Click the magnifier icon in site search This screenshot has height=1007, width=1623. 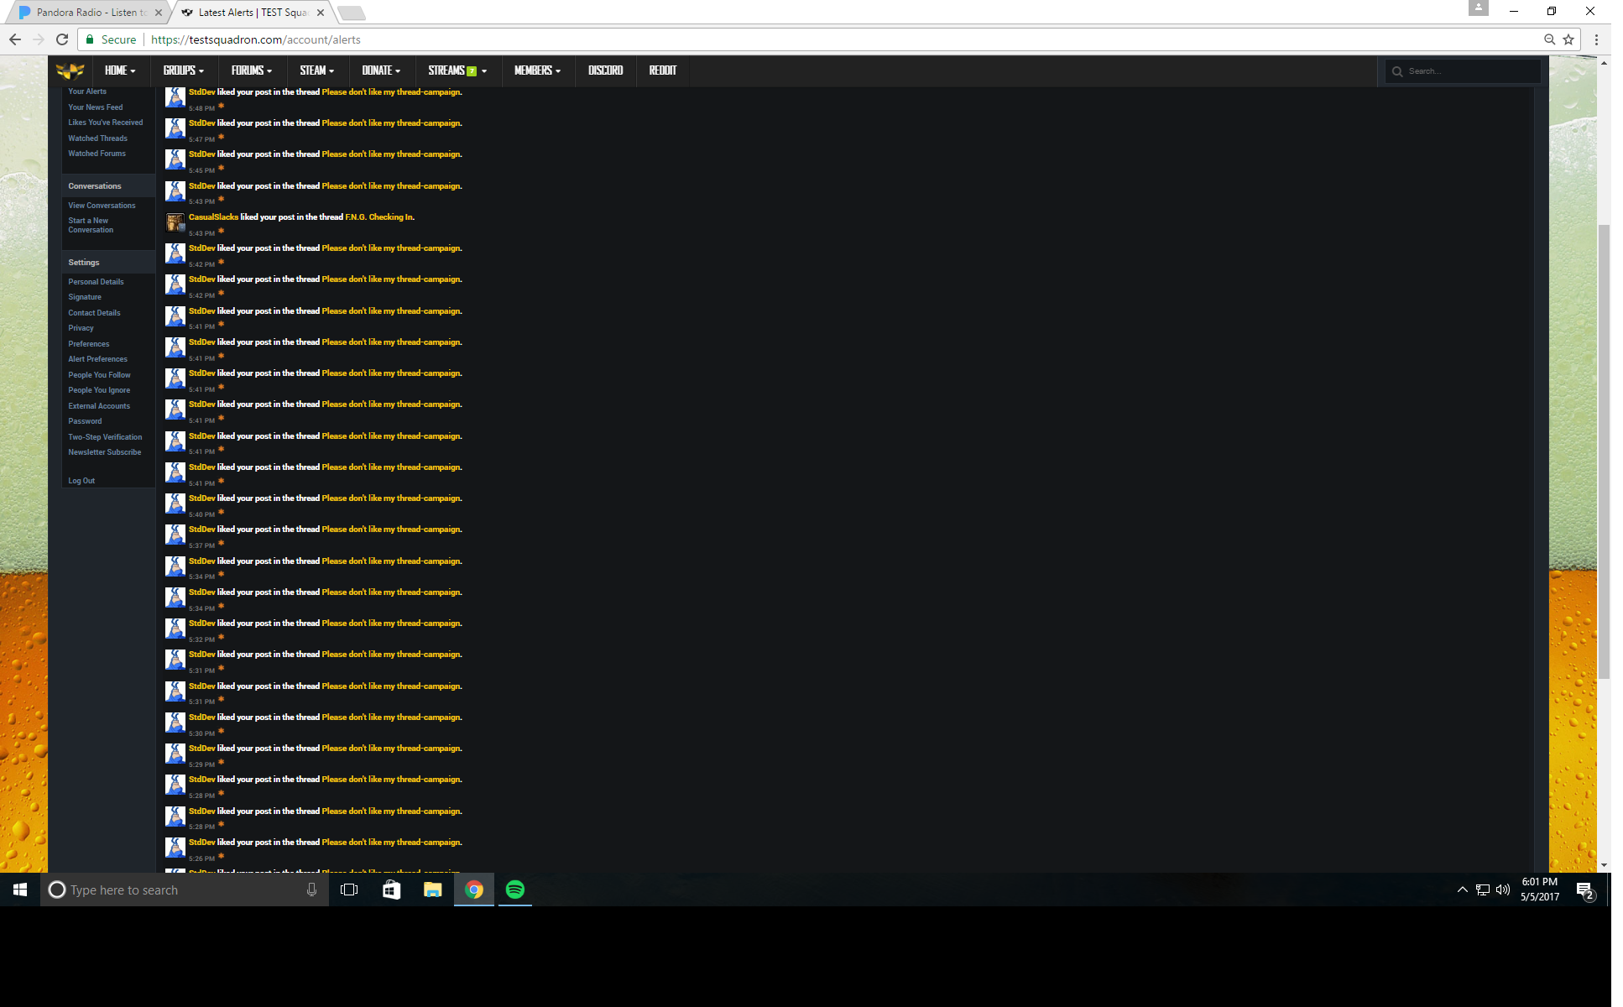pos(1397,71)
